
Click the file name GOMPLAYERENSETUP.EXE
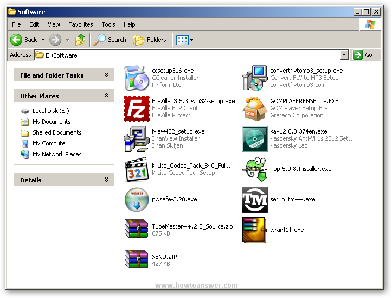coord(304,101)
